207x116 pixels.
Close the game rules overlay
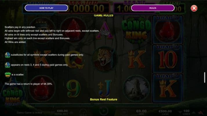point(194,8)
